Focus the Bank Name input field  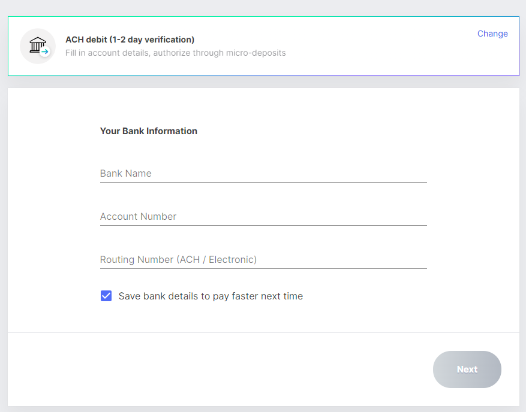click(x=263, y=174)
